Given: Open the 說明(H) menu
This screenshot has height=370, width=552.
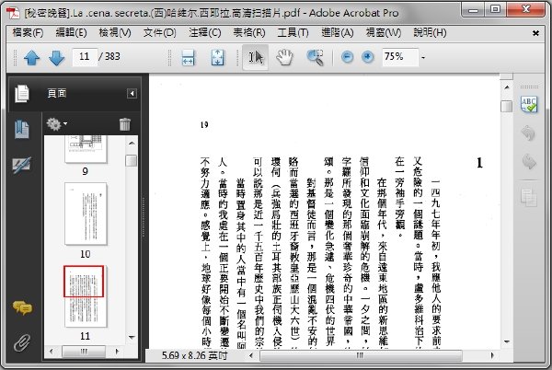Looking at the screenshot, I should click(x=430, y=33).
